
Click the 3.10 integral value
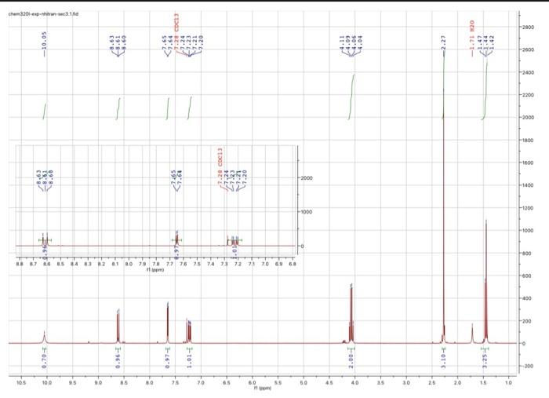pos(444,361)
